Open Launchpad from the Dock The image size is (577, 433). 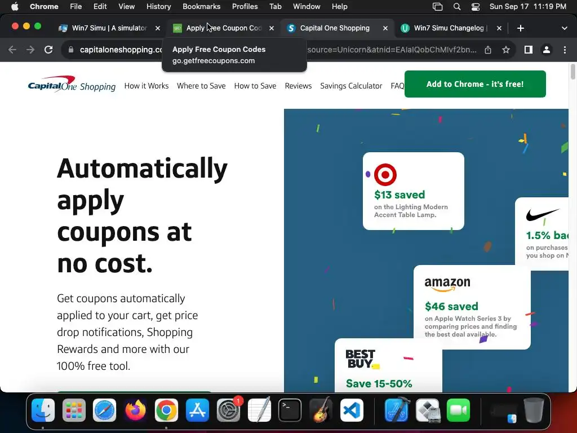pos(74,410)
